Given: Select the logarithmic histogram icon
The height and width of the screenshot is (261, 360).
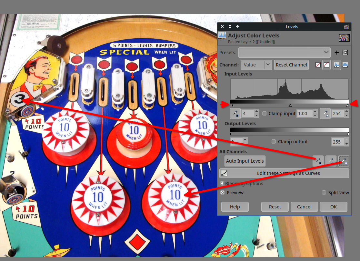Looking at the screenshot, I should click(345, 65).
